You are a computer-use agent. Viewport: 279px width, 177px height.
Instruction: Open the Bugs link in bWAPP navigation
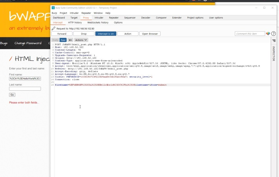coord(4,43)
